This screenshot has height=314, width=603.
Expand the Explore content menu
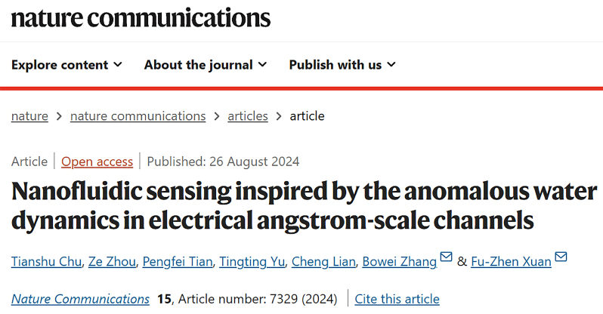tap(66, 65)
